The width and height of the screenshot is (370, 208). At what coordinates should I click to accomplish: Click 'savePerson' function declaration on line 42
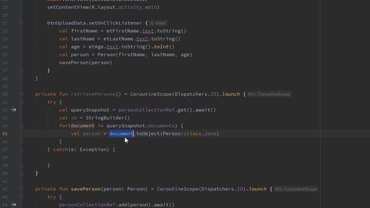click(x=86, y=189)
